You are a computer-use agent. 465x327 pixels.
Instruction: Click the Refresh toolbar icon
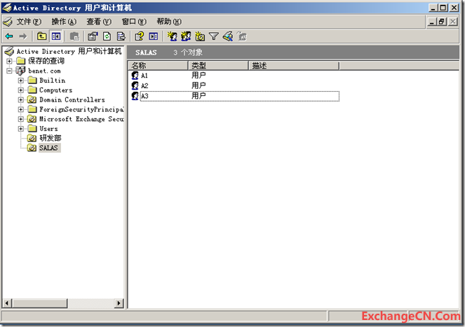click(x=107, y=36)
